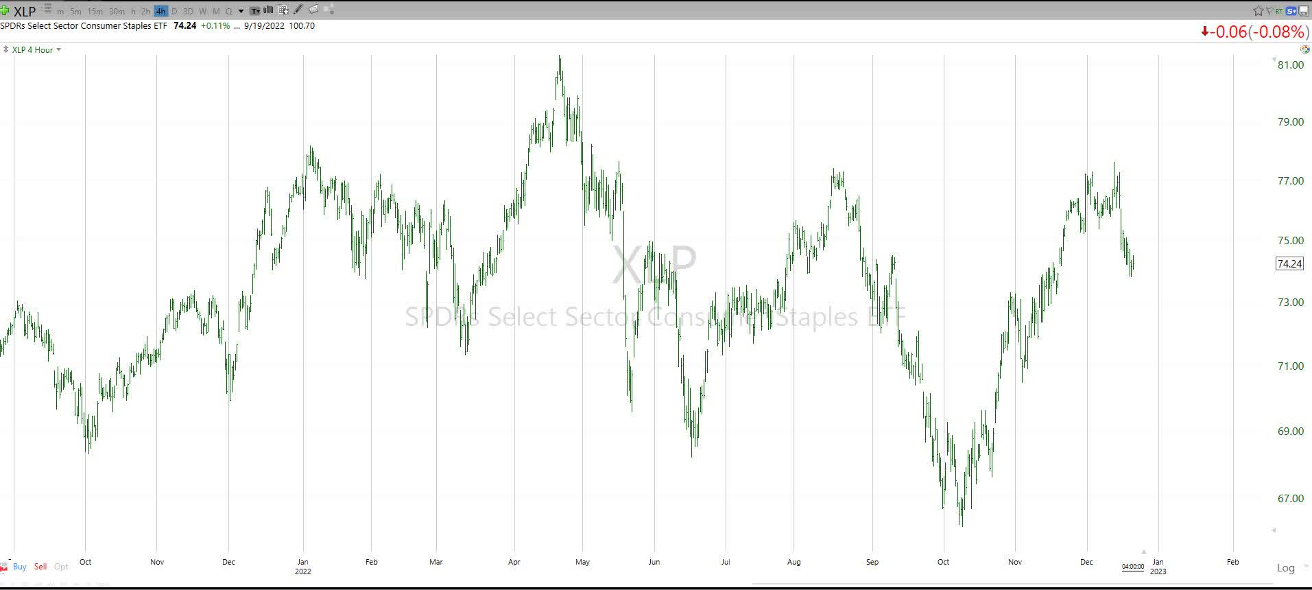Click the 9/19/2022 date text

click(264, 26)
